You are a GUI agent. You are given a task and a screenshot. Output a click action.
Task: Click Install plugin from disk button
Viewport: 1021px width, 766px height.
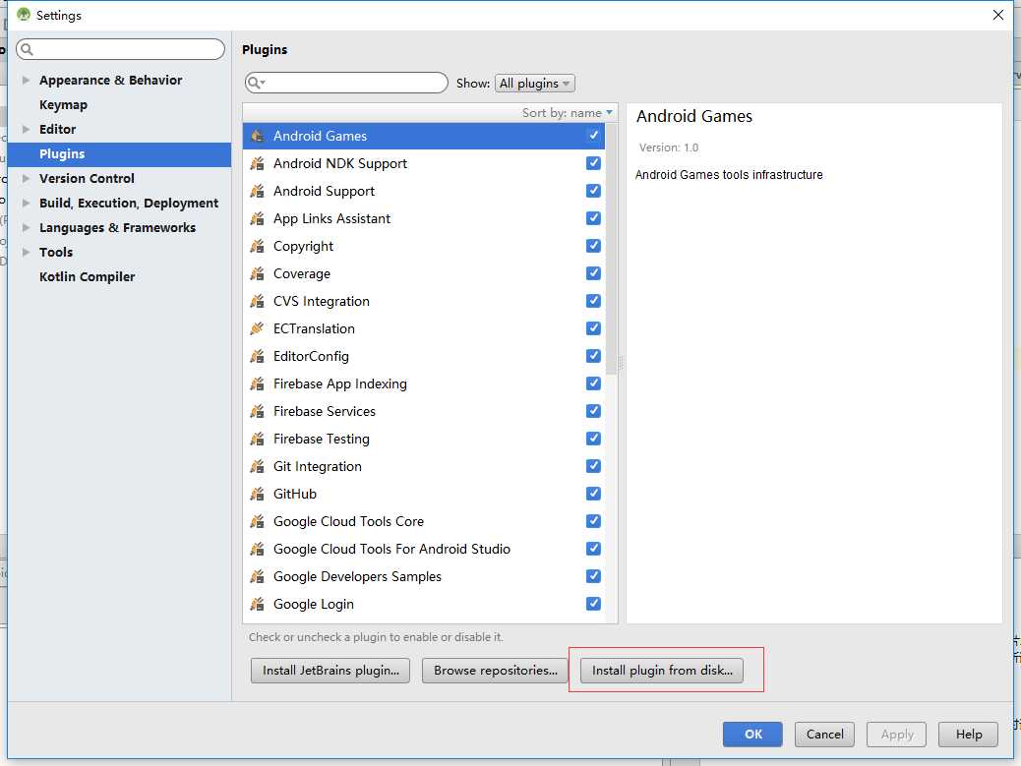tap(662, 671)
